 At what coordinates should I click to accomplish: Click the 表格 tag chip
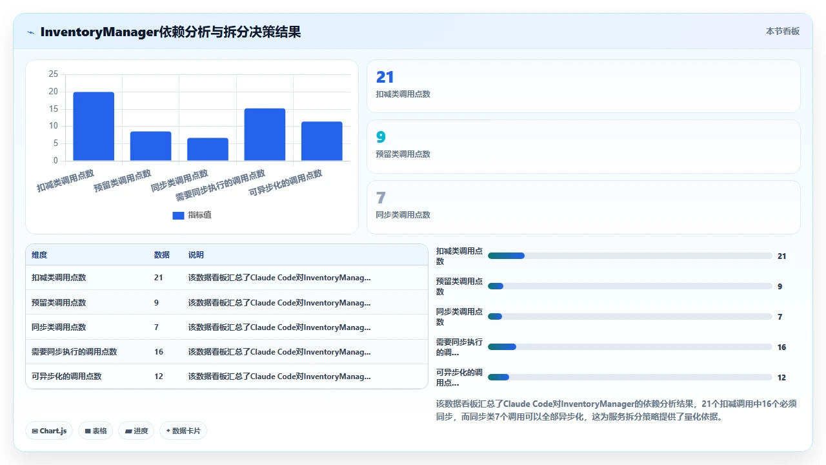tap(96, 431)
